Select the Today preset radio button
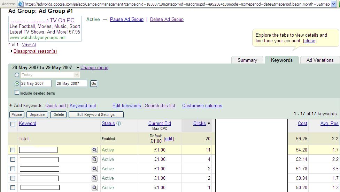Screen dimensions: 340x192 pyautogui.click(x=17, y=75)
